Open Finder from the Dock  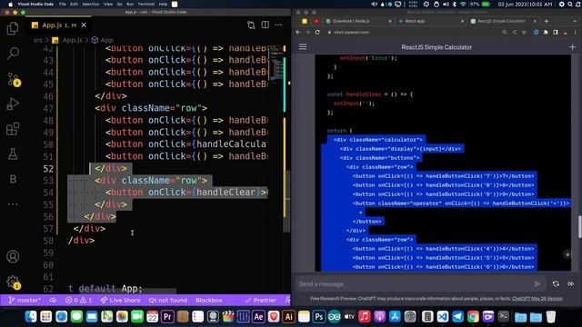[x=31, y=317]
